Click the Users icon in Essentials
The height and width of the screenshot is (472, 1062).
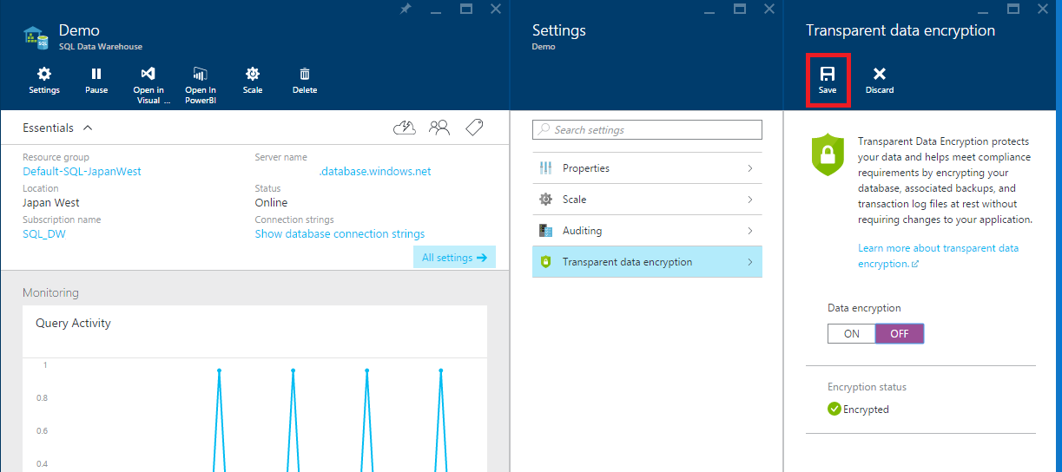pos(439,128)
